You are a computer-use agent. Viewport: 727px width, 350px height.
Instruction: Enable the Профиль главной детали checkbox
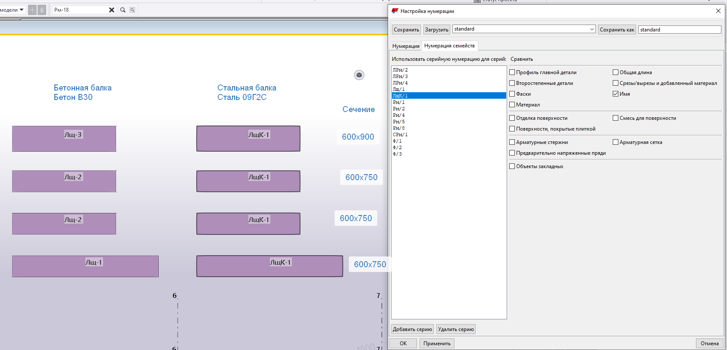point(512,72)
